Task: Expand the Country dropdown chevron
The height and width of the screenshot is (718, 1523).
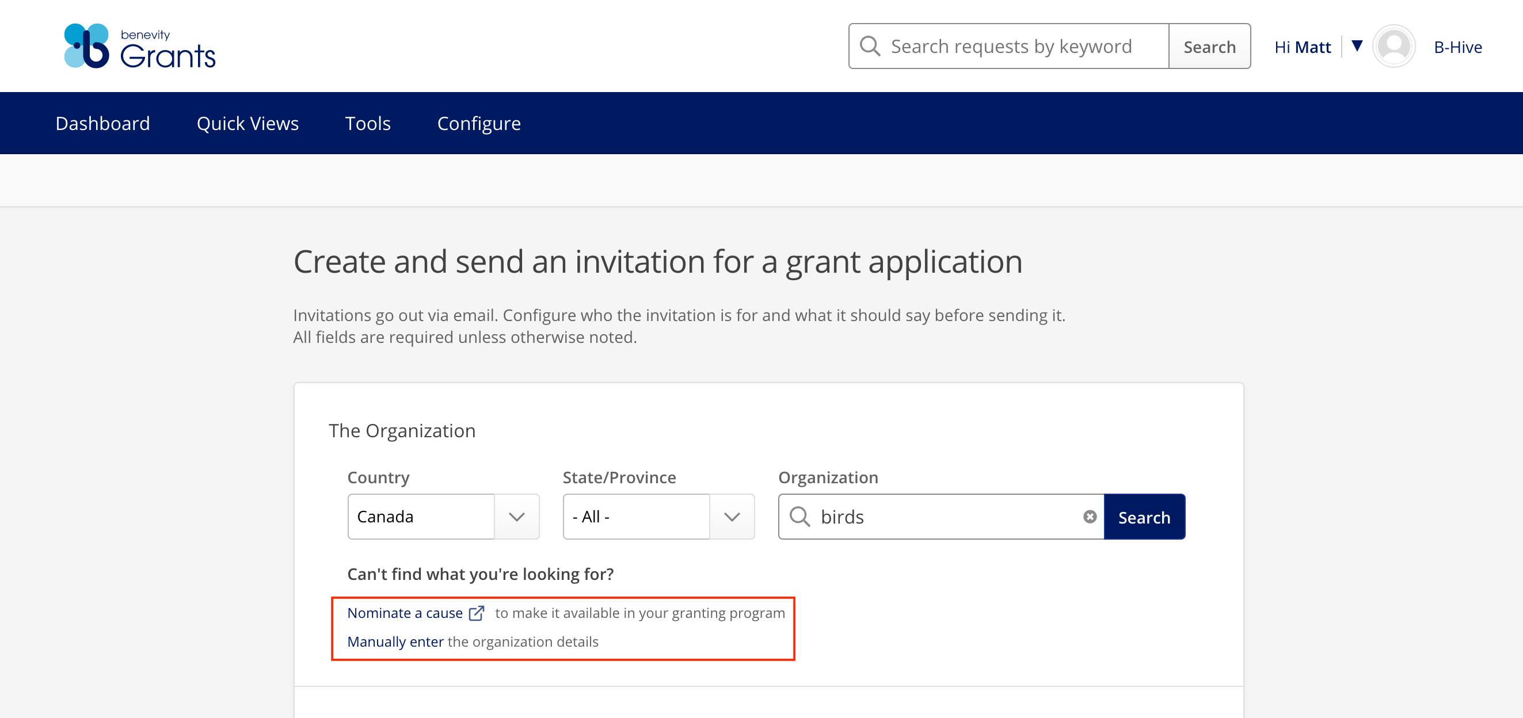Action: click(x=517, y=517)
